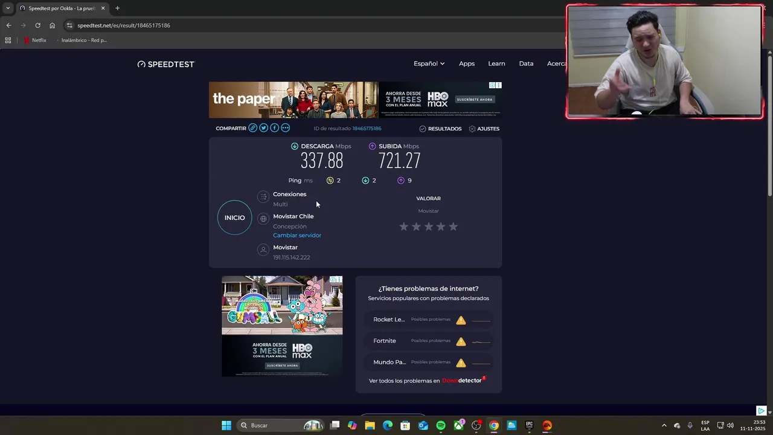Open Epic Games Launcher from taskbar

[529, 425]
